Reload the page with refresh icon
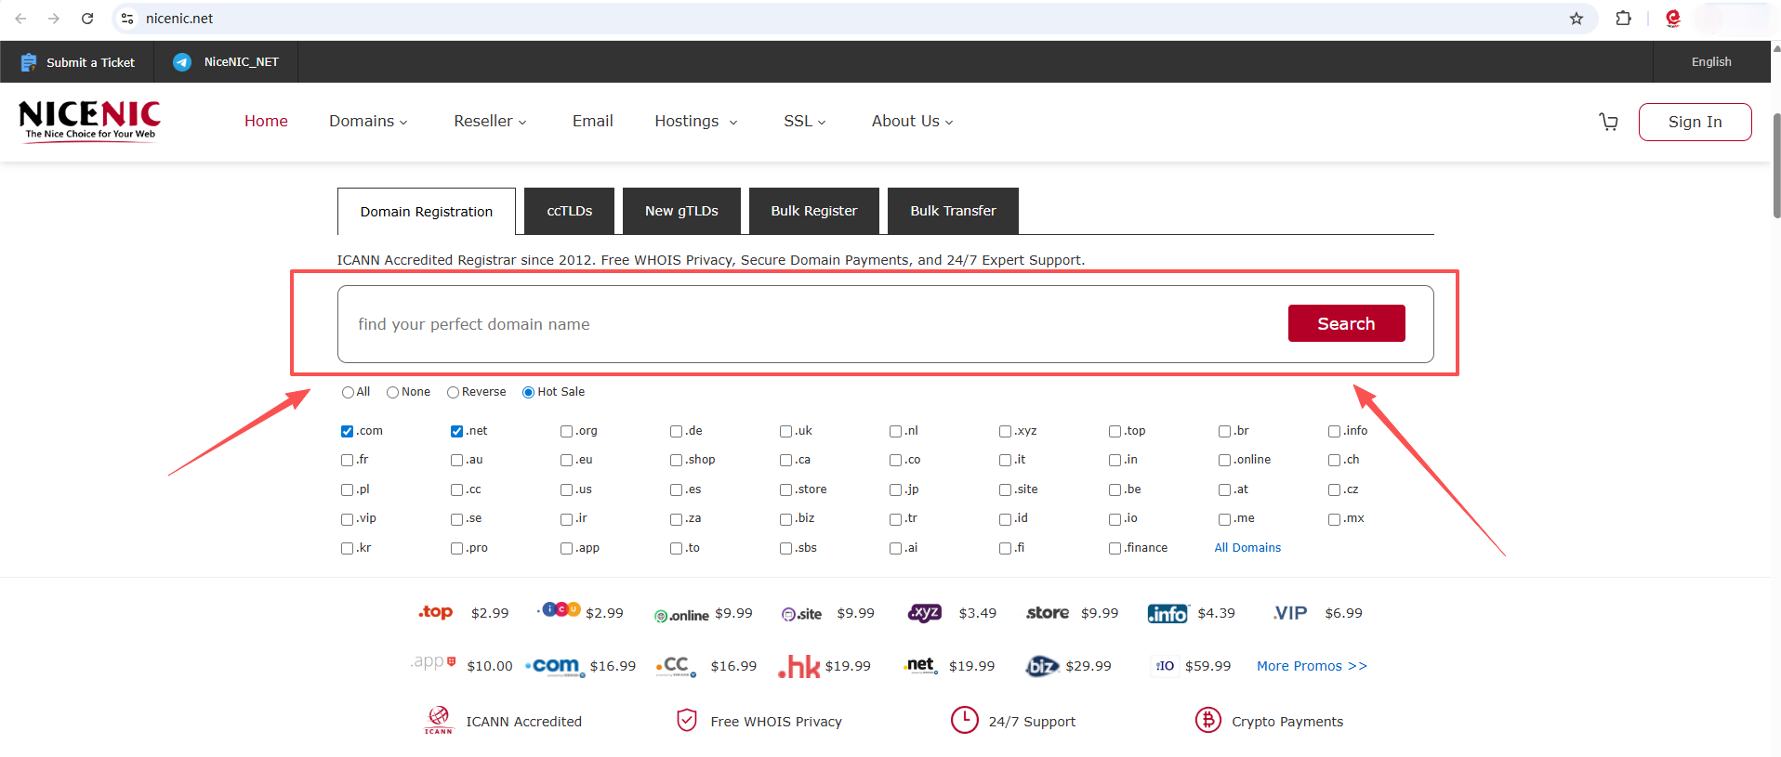The image size is (1781, 757). click(x=87, y=19)
